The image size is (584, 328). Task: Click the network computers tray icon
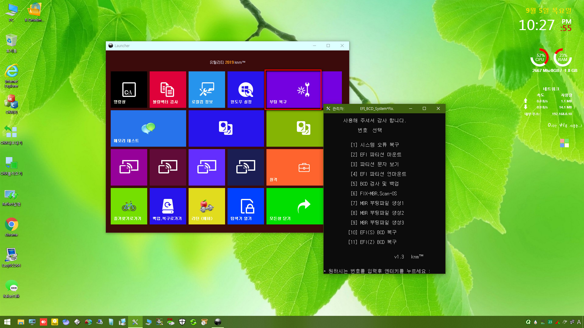[x=572, y=322]
